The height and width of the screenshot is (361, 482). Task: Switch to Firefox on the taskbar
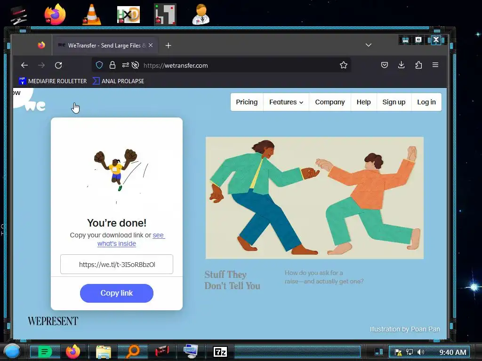point(73,352)
